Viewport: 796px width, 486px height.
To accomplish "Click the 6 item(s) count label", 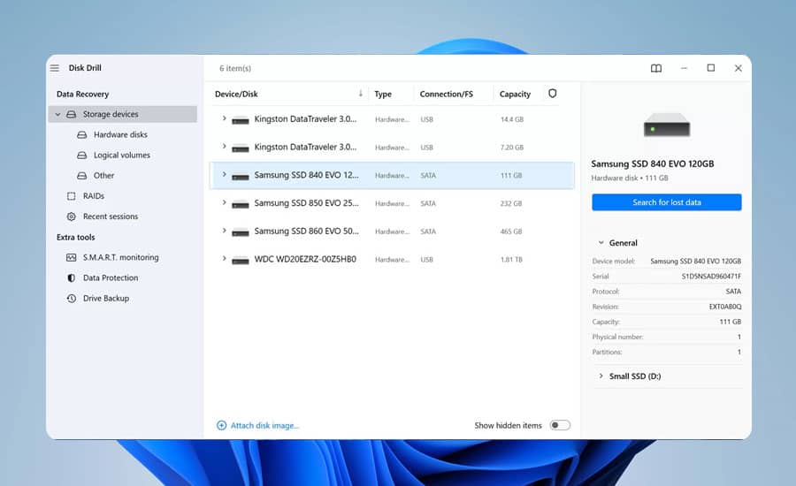I will [235, 68].
